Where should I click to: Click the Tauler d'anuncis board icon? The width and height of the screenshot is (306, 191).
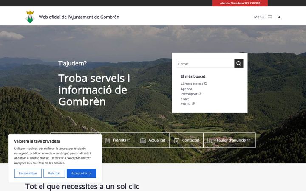pos(210,140)
